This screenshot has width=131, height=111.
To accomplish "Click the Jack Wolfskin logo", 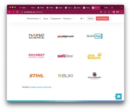I will point(94,56).
